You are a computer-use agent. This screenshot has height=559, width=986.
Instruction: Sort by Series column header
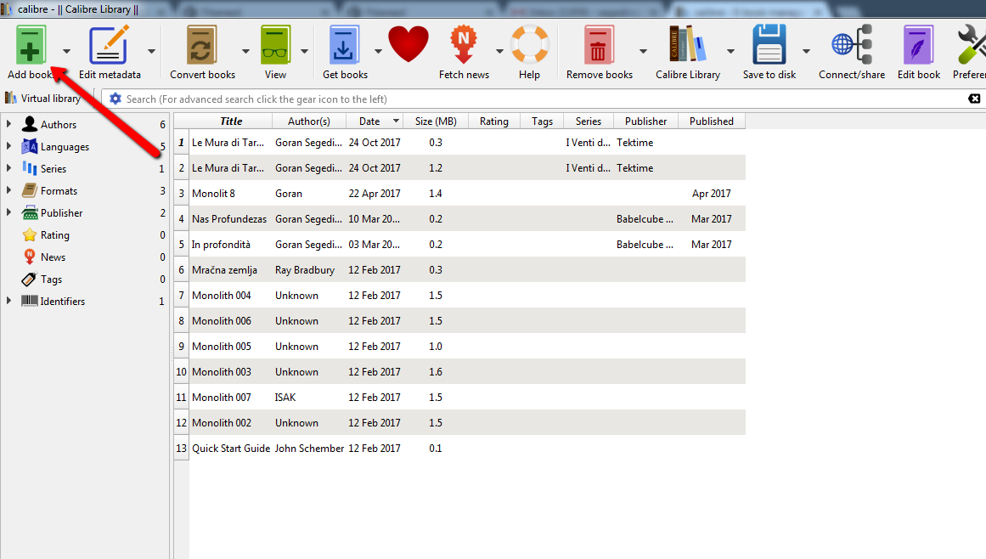(x=589, y=121)
